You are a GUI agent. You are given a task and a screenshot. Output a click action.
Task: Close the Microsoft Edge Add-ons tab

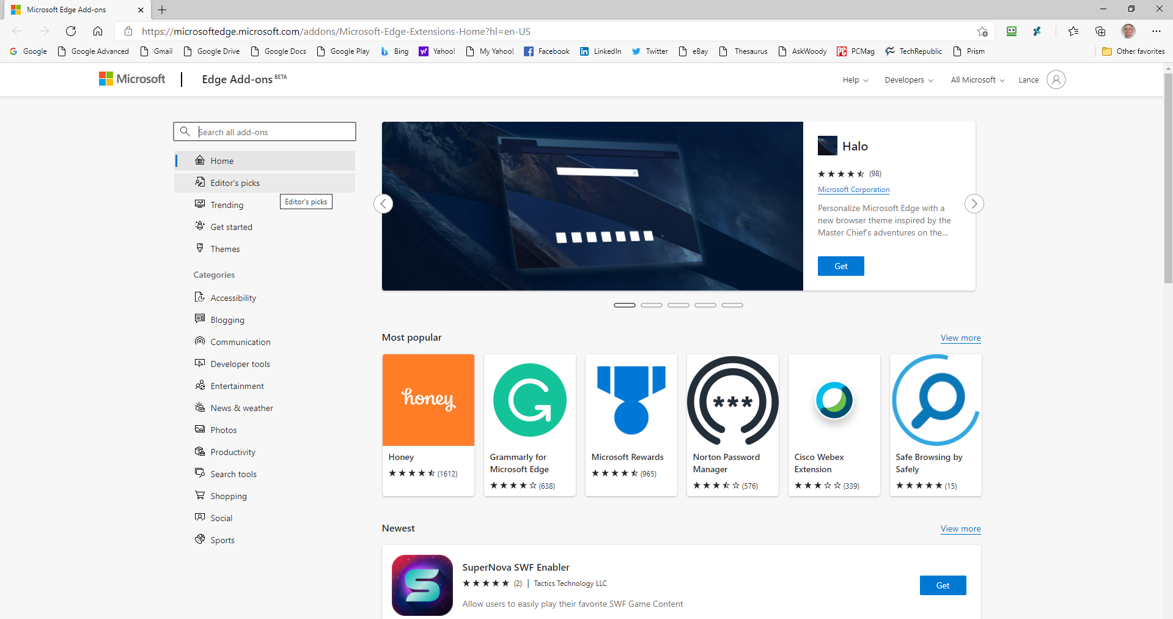(x=141, y=10)
